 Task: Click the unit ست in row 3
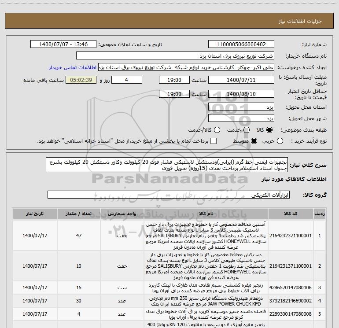122,288
